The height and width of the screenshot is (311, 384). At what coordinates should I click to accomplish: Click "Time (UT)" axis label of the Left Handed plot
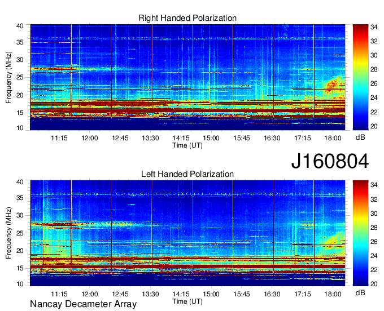point(187,301)
